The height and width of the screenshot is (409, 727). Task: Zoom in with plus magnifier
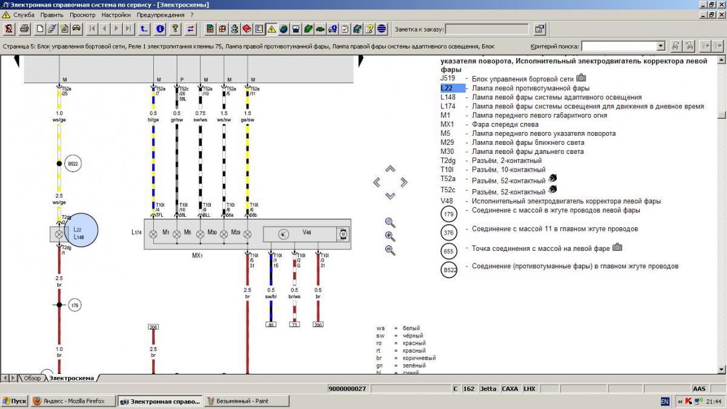coord(390,236)
